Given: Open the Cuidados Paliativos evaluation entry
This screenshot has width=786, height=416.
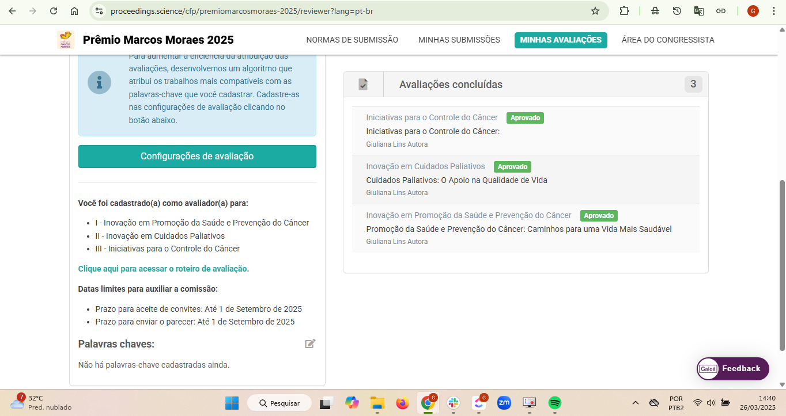Looking at the screenshot, I should click(526, 180).
